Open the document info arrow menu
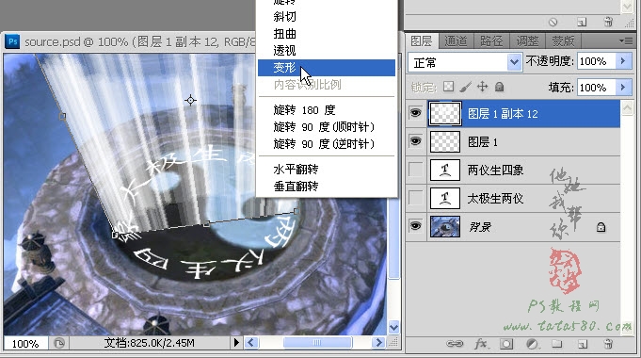Viewport: 641px width, 358px height. pyautogui.click(x=236, y=342)
